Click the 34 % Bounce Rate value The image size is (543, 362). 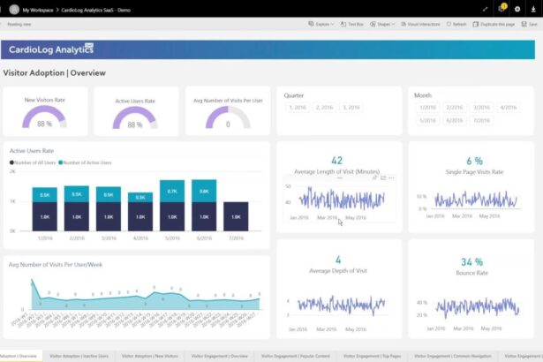coord(471,262)
